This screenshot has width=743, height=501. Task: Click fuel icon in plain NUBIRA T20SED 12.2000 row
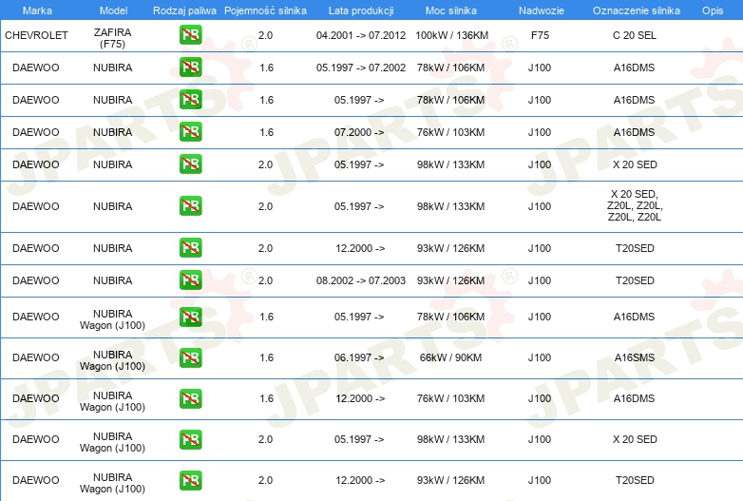click(x=190, y=248)
